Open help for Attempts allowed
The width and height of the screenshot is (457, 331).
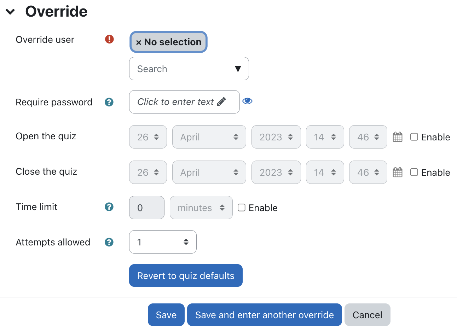[x=109, y=242]
